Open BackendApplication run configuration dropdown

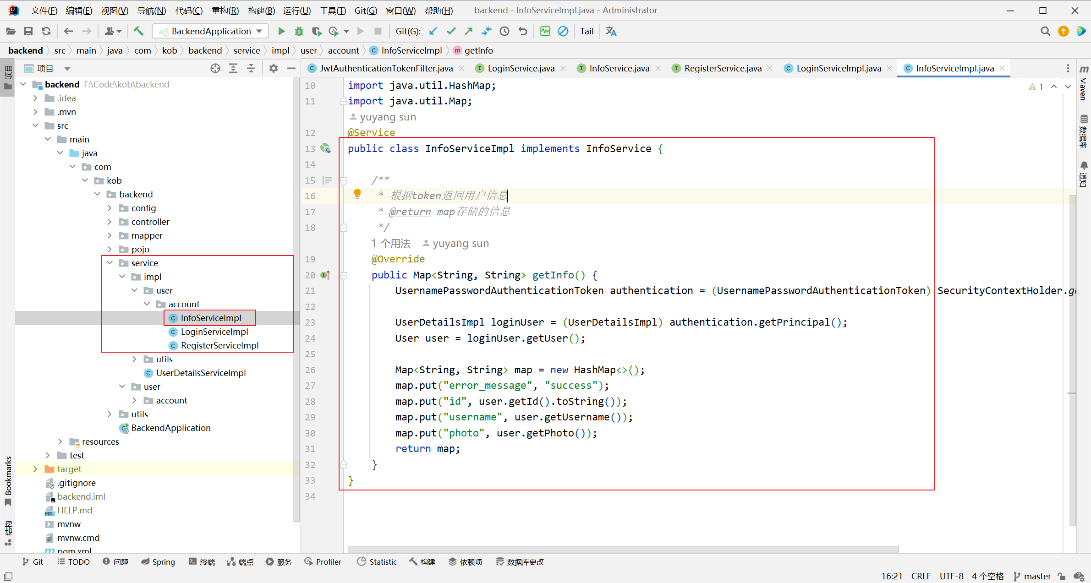(210, 31)
